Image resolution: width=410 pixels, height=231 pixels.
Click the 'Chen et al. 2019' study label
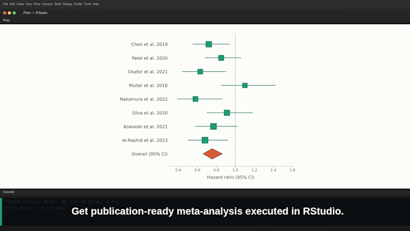(150, 45)
